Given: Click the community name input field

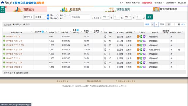Looking at the screenshot, I should (x=80, y=17).
